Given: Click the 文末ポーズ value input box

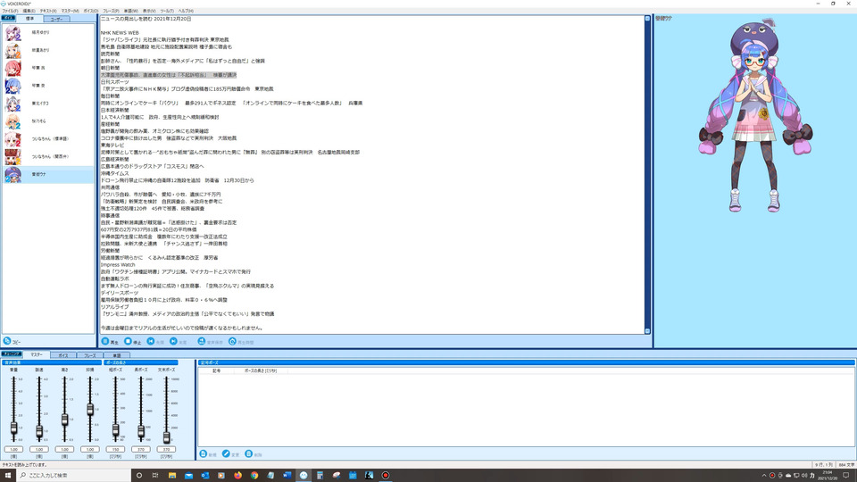Looking at the screenshot, I should pyautogui.click(x=166, y=449).
